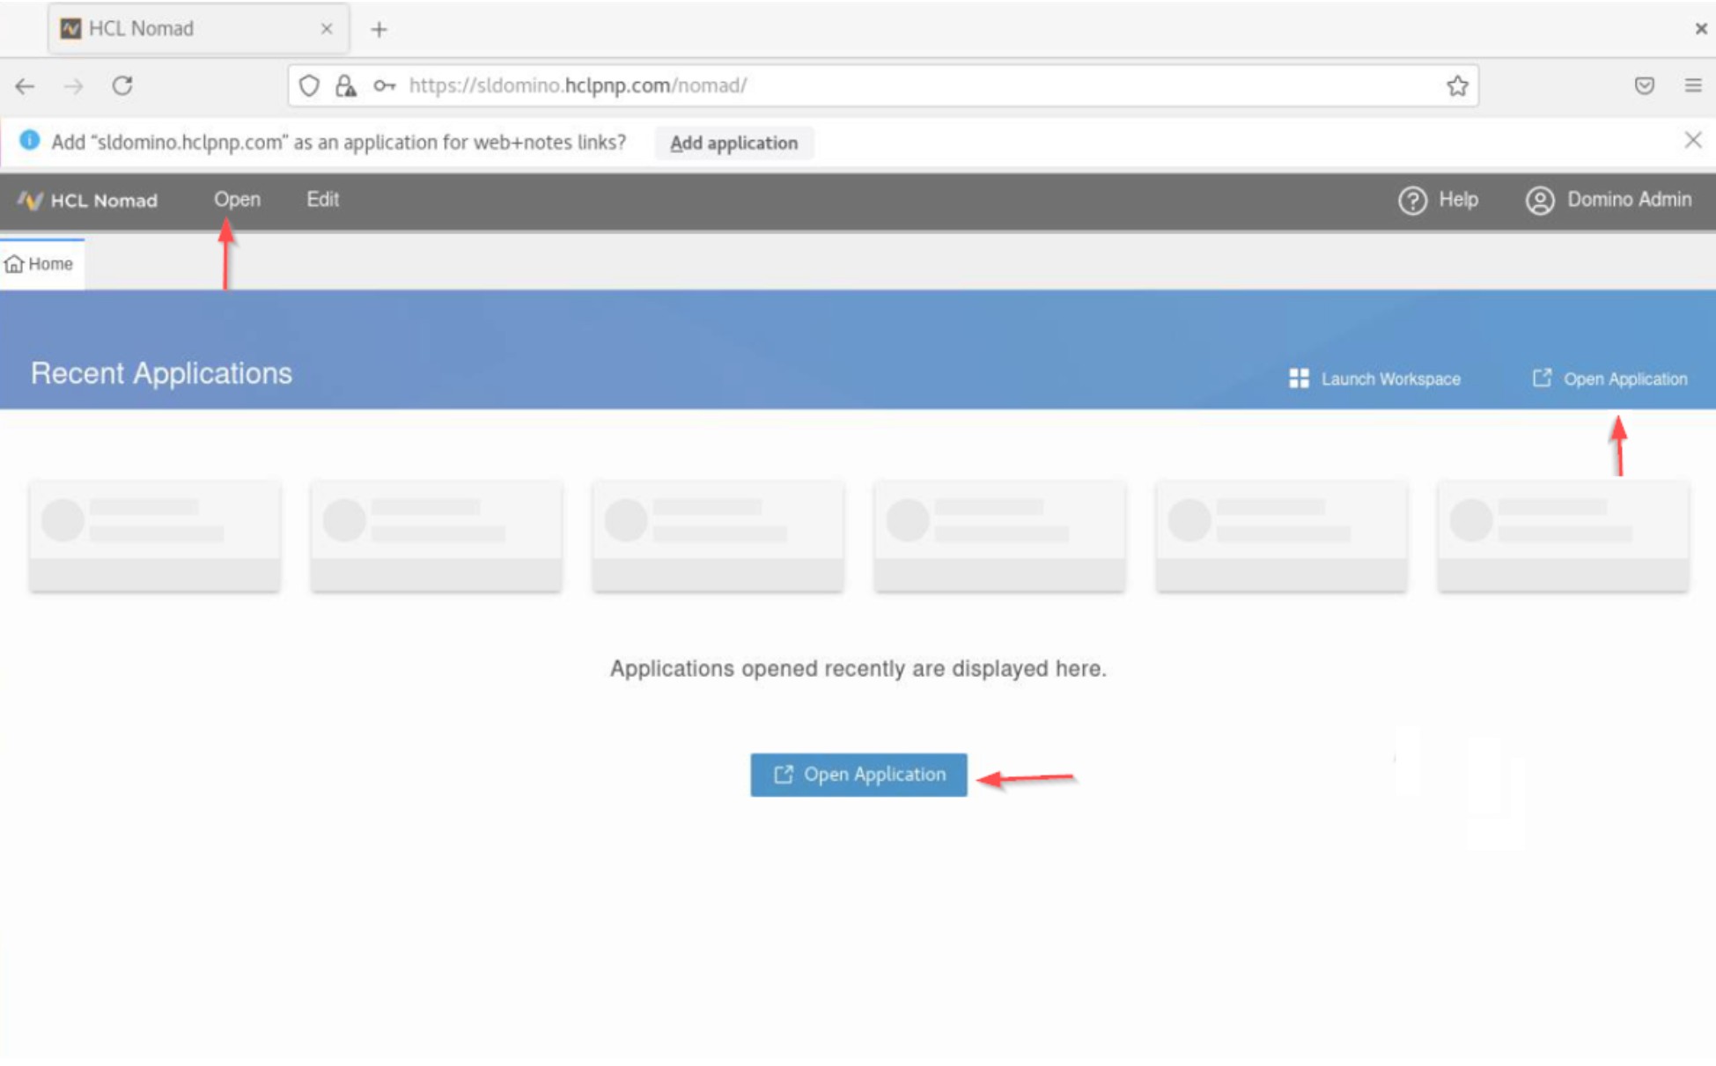Close the browser window
Screen dimensions: 1716x1066
click(1700, 29)
